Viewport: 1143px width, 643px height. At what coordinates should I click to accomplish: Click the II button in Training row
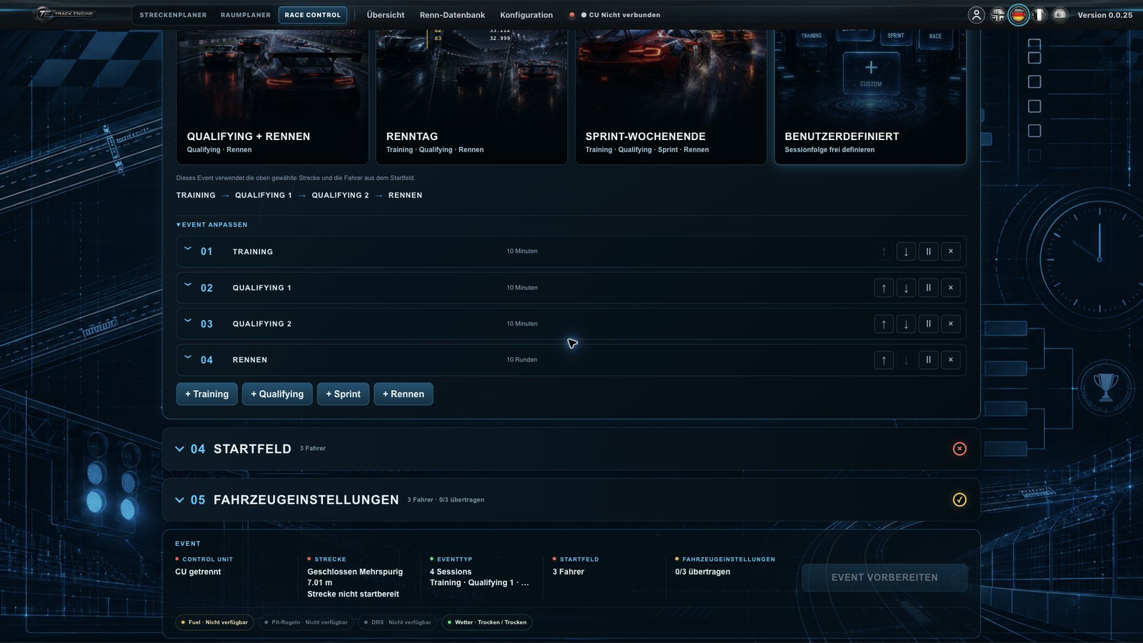click(x=928, y=251)
